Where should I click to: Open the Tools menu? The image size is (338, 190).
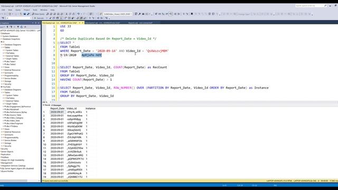(35, 10)
